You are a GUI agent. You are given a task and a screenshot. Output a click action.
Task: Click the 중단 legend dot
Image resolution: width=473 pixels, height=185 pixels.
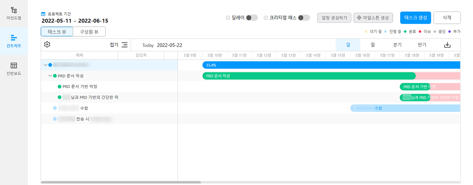click(x=435, y=32)
